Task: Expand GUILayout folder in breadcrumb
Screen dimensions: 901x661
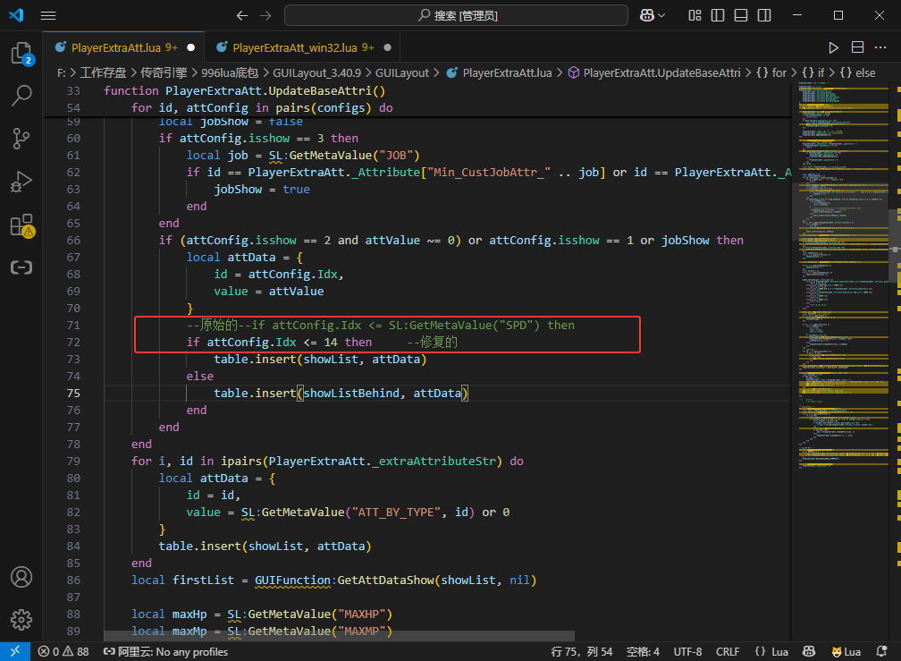Action: tap(402, 72)
